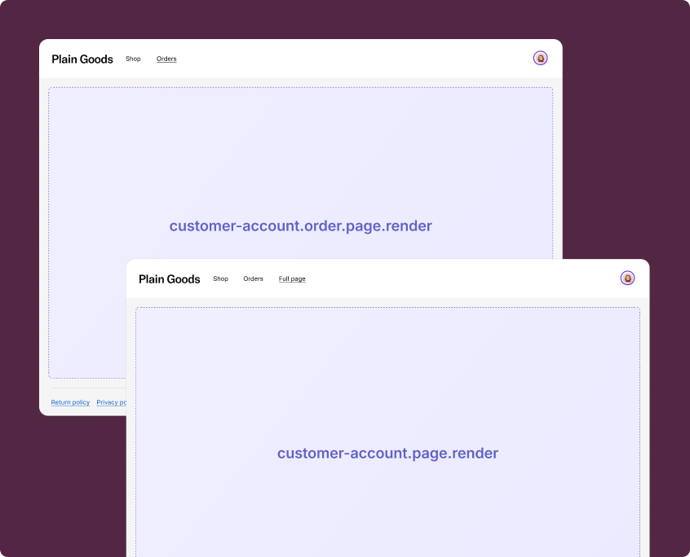Click the Plain Goods logo in the front window
This screenshot has height=557, width=690.
click(170, 279)
